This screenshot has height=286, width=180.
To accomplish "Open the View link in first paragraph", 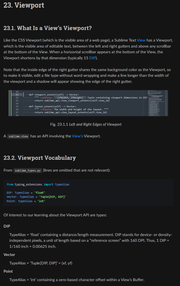I will coord(141,40).
